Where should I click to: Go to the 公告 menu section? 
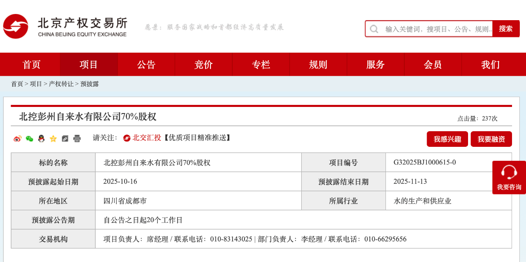click(146, 65)
